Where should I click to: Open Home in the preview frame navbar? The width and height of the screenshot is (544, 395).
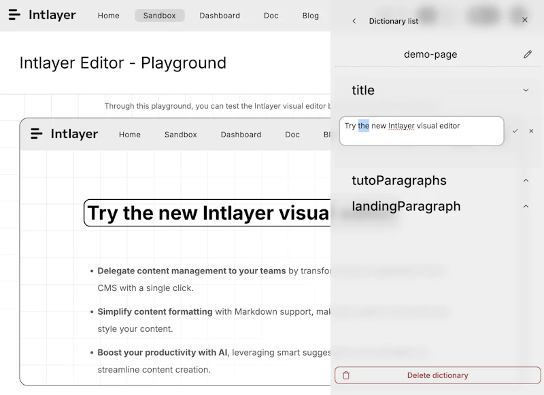[x=130, y=135]
